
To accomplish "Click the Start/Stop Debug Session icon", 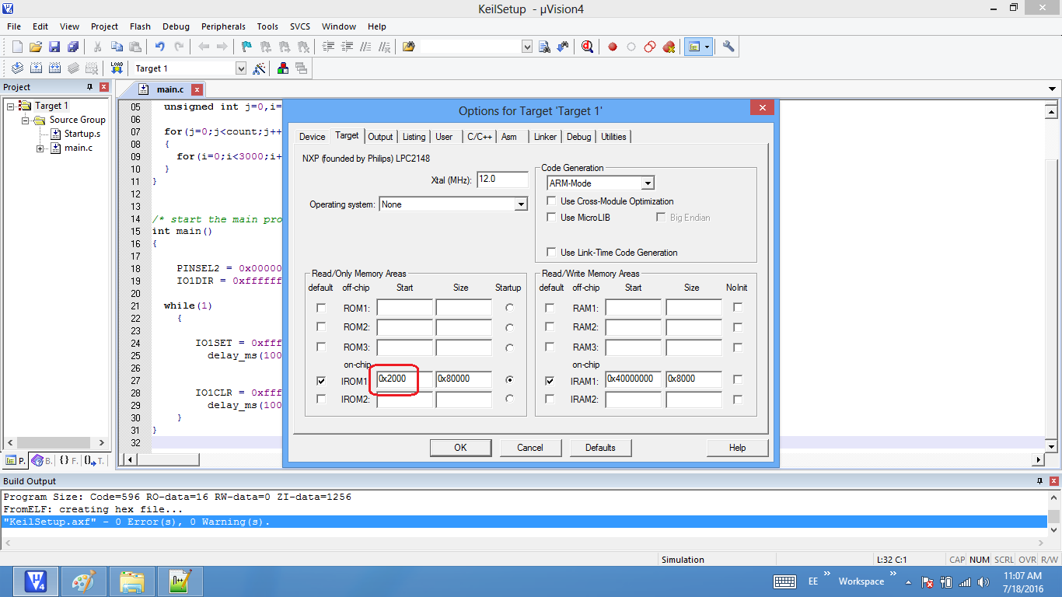I will (587, 47).
